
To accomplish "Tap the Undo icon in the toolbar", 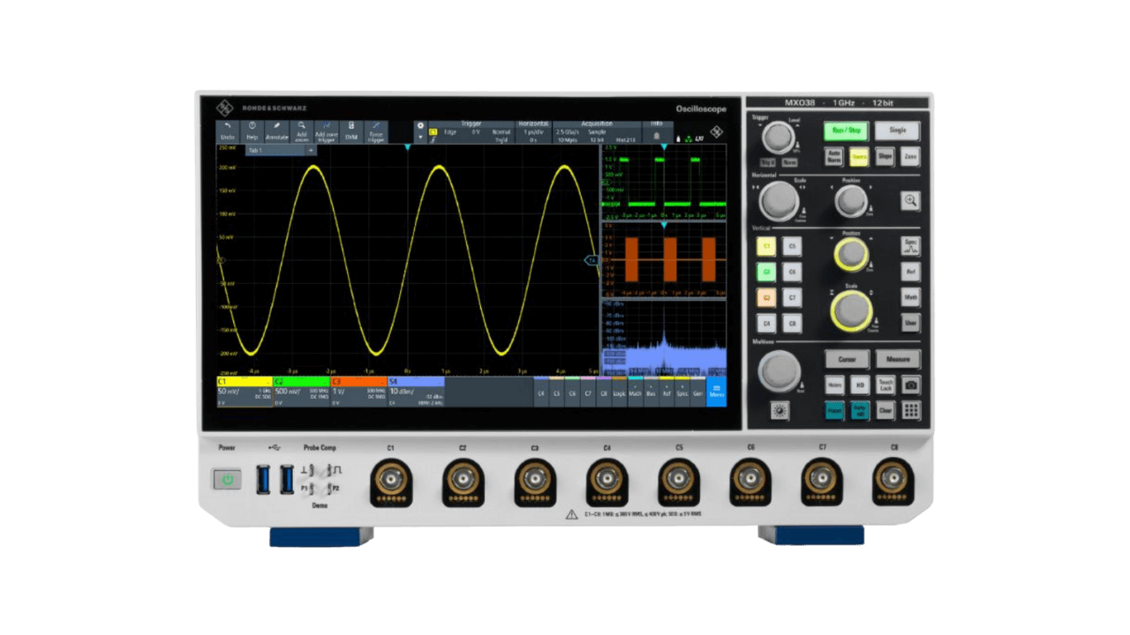I will pyautogui.click(x=227, y=131).
